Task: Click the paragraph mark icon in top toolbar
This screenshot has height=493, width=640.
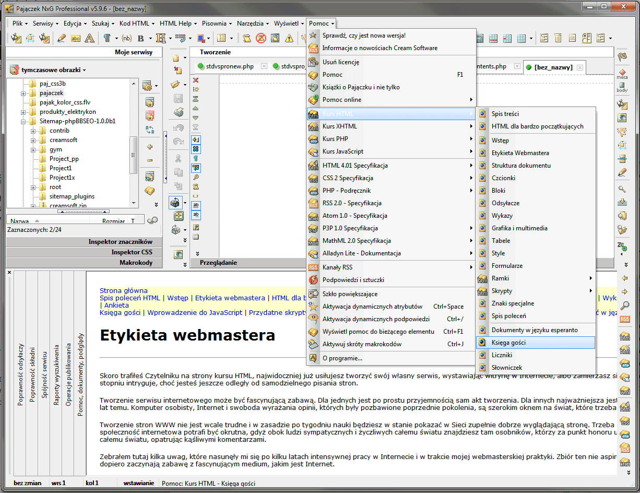Action: (106, 38)
